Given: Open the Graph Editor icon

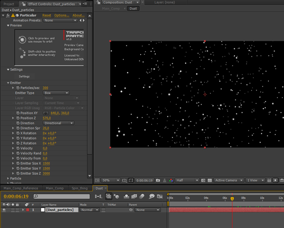Looking at the screenshot, I should coord(160,196).
